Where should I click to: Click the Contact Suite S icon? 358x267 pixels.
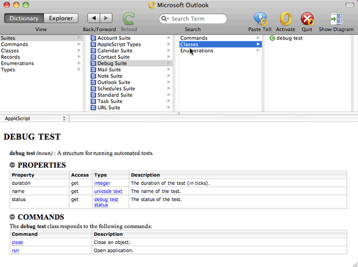tap(93, 57)
